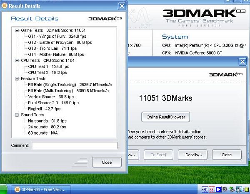Select 24 sounds 80.2 fps row
Image resolution: width=250 pixels, height=194 pixels.
coord(47,127)
